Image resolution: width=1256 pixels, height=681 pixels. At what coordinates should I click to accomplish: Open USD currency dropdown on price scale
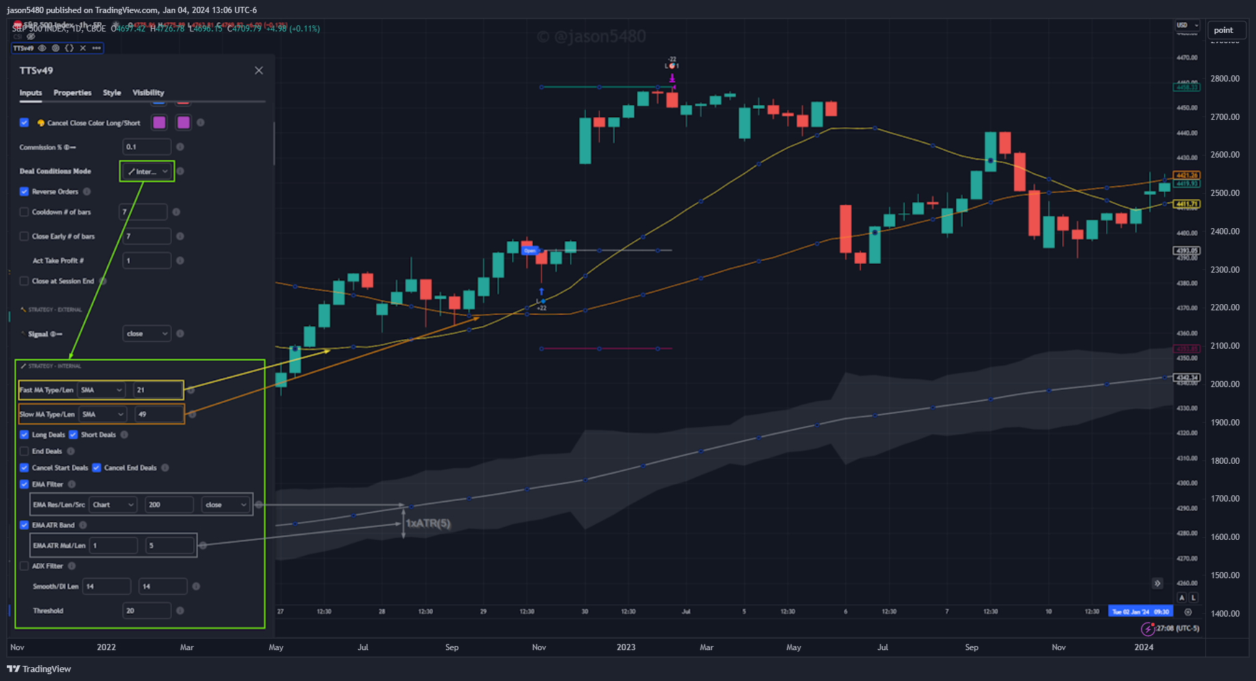[1188, 25]
